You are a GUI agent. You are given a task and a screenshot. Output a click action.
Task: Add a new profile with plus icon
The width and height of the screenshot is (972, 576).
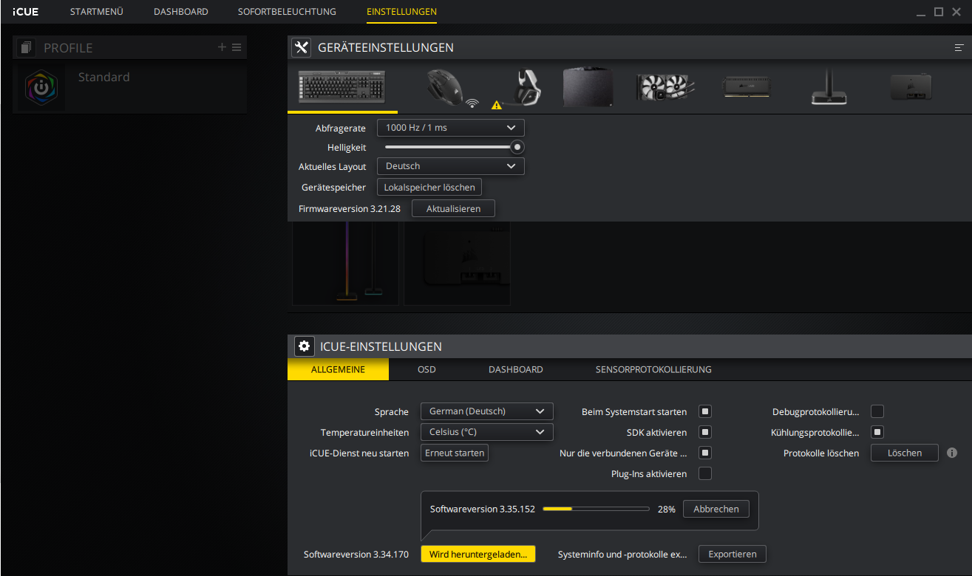(x=222, y=47)
